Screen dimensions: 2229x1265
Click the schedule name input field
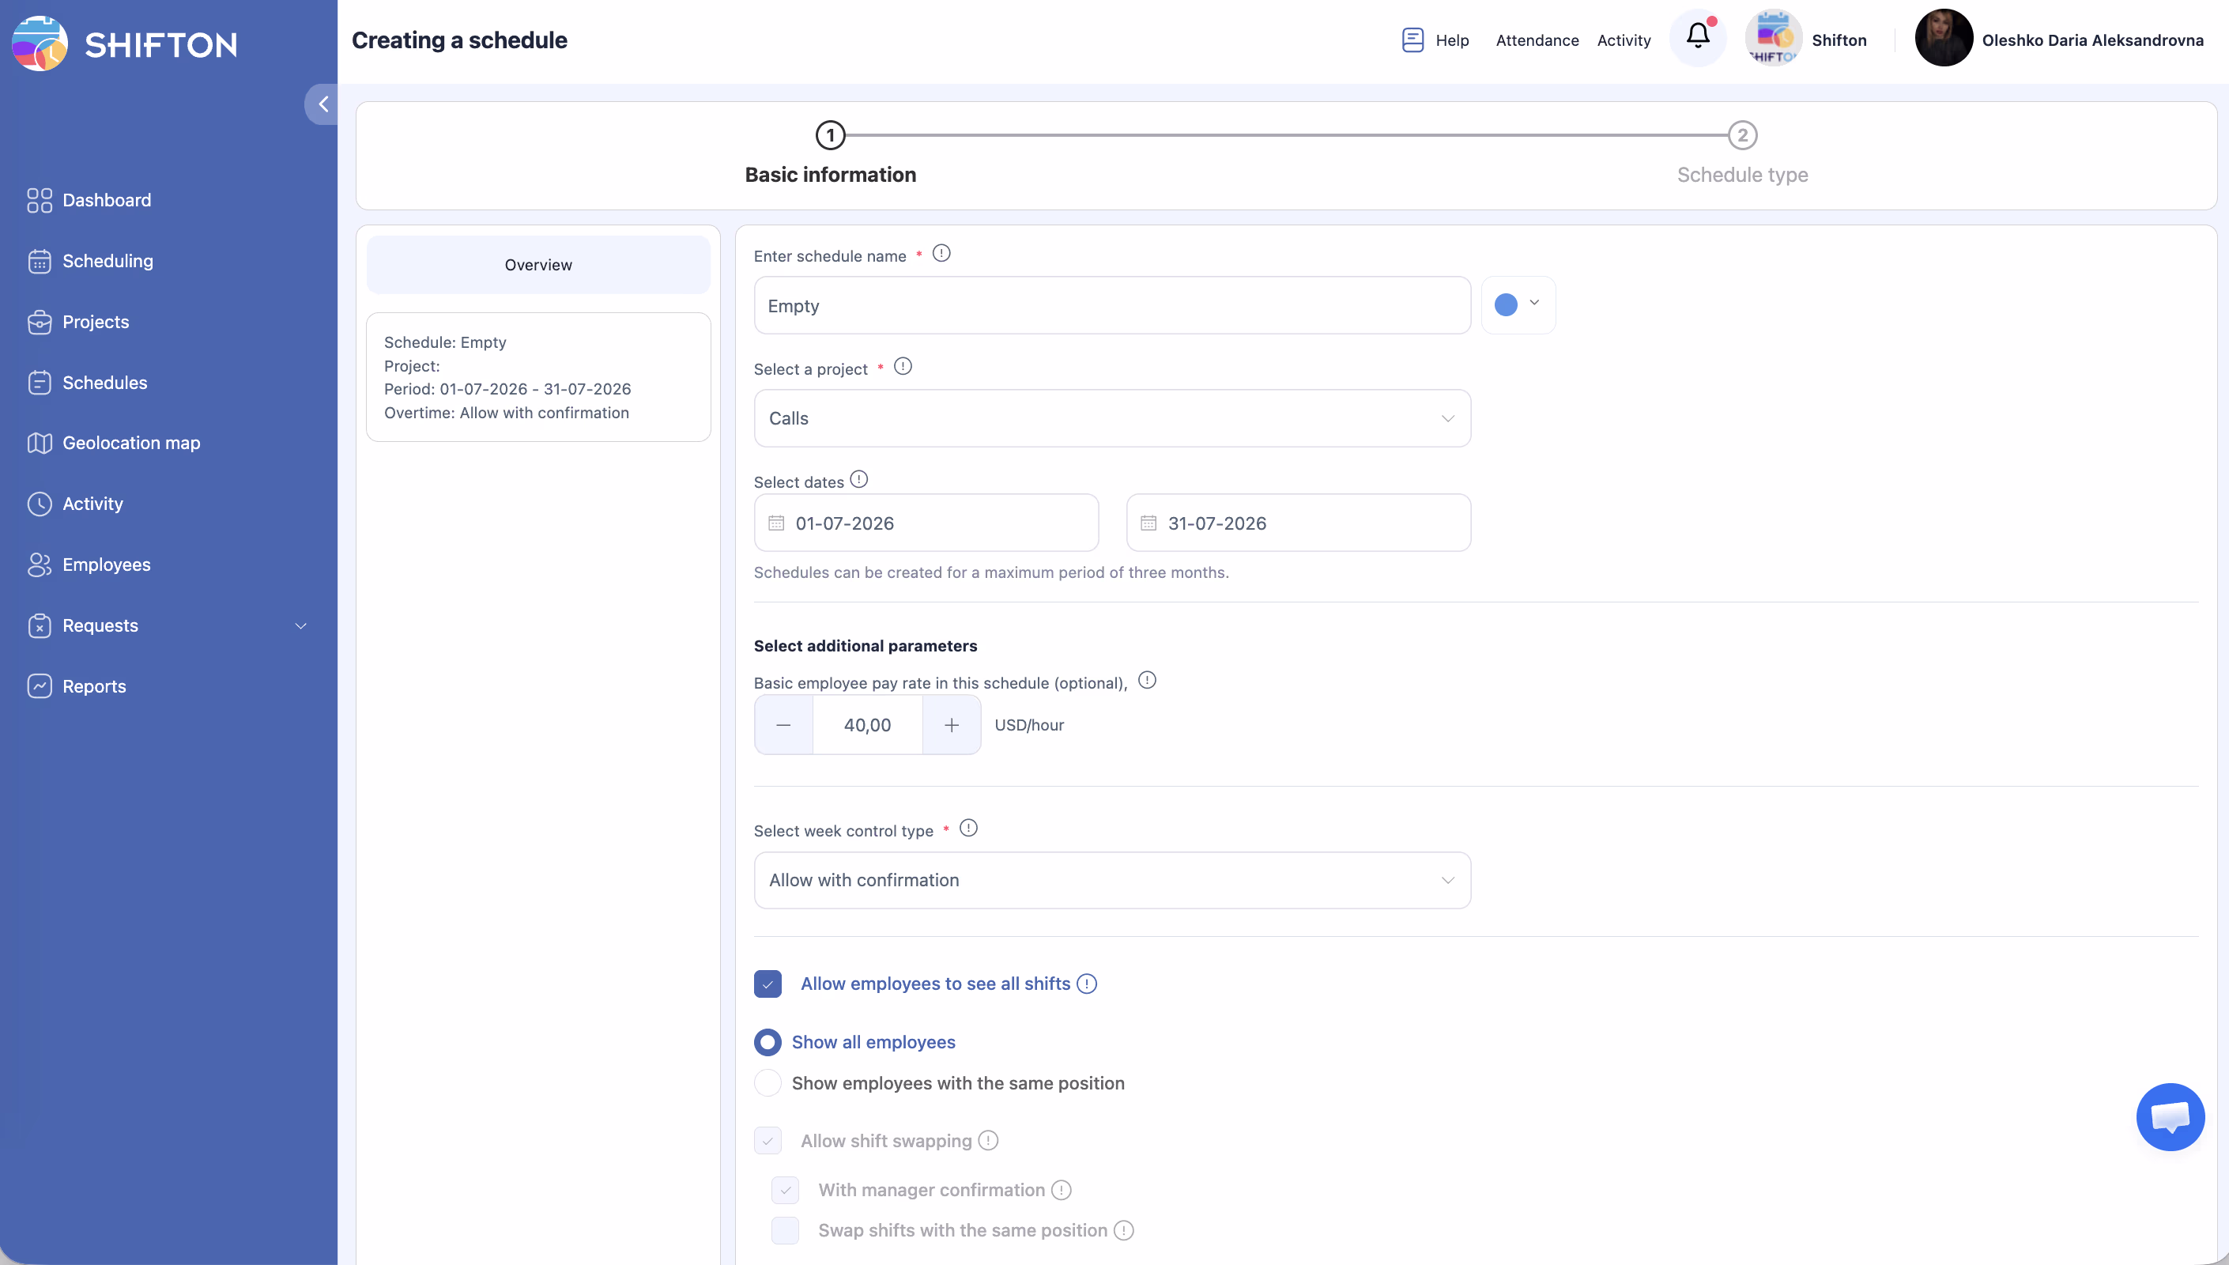1111,306
